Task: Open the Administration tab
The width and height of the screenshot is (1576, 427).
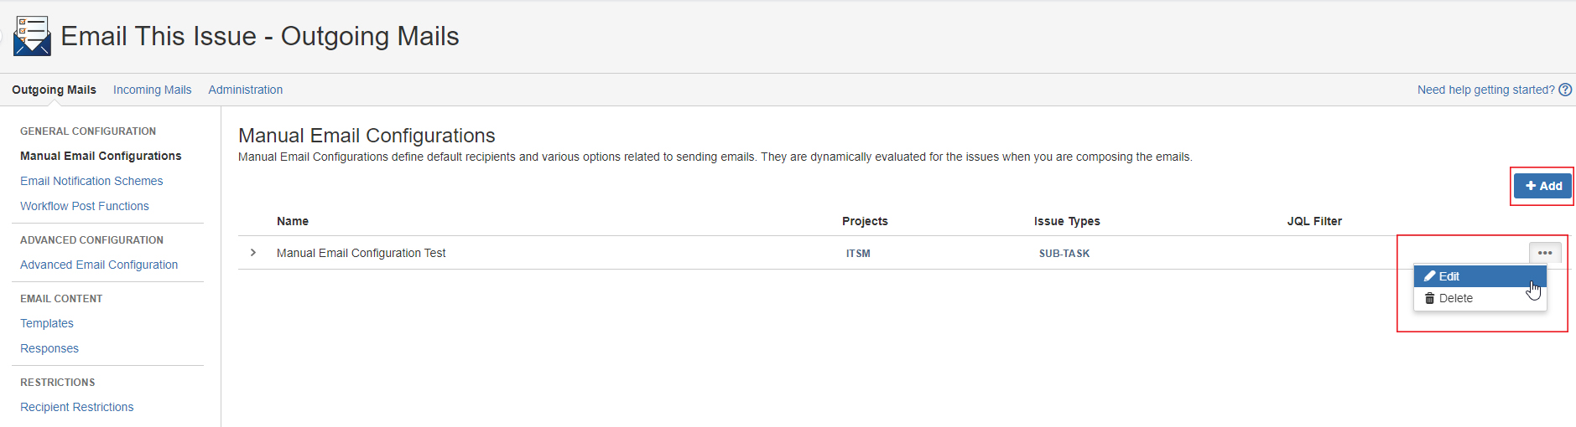Action: [x=245, y=90]
